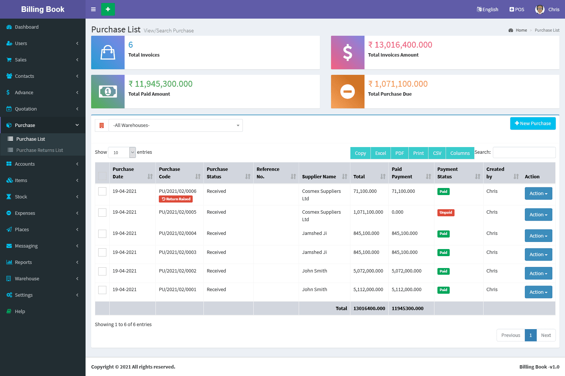Screen dimensions: 565x376
Task: Tick the checkbox for purchase PU/2021/02/0006
Action: 102,191
